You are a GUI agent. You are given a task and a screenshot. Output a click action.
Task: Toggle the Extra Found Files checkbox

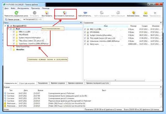(x=11, y=47)
